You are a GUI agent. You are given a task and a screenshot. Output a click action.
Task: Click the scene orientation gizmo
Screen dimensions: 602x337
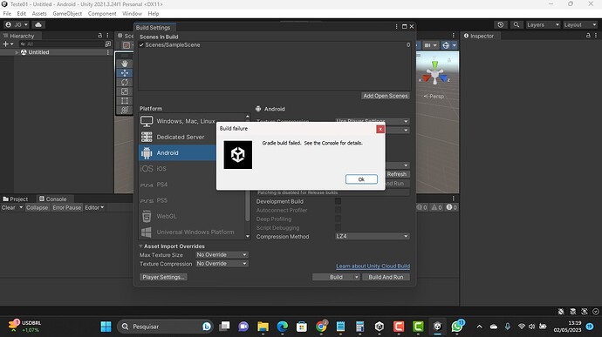click(x=434, y=74)
